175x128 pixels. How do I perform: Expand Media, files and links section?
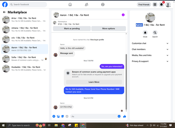(x=150, y=55)
